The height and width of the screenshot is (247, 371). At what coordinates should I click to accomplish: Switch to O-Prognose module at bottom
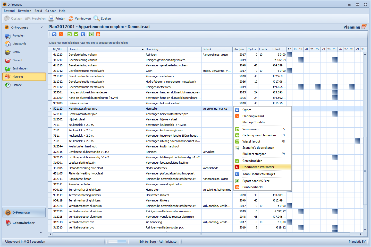pyautogui.click(x=24, y=213)
